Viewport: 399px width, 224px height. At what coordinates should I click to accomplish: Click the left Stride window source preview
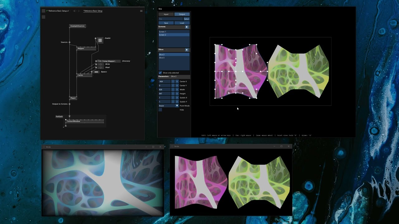click(x=103, y=183)
